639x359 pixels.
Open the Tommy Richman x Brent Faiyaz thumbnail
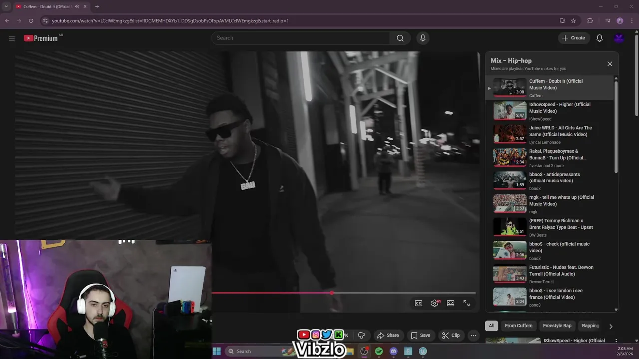point(510,227)
